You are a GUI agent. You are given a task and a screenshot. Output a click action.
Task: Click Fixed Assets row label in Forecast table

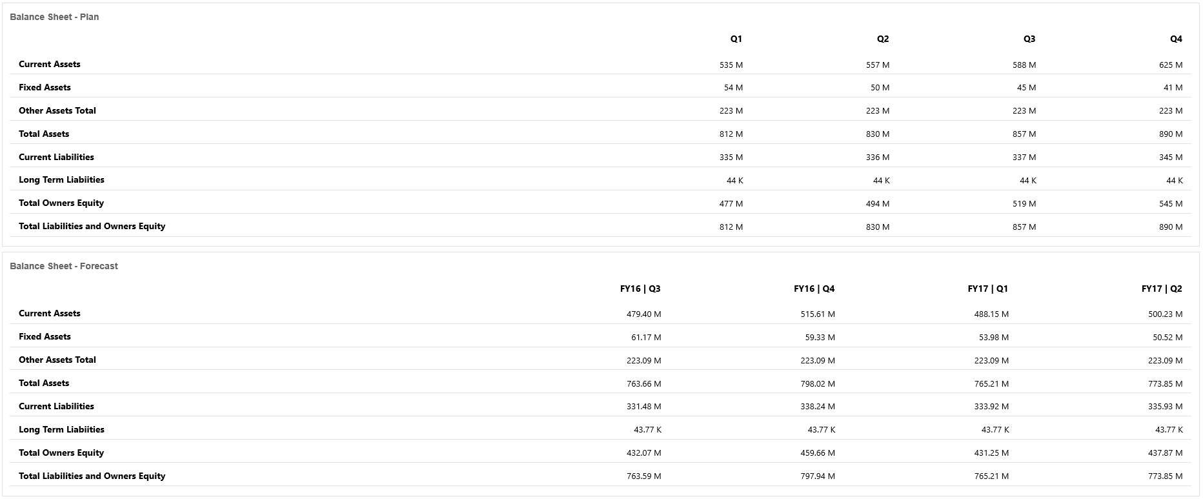(45, 336)
